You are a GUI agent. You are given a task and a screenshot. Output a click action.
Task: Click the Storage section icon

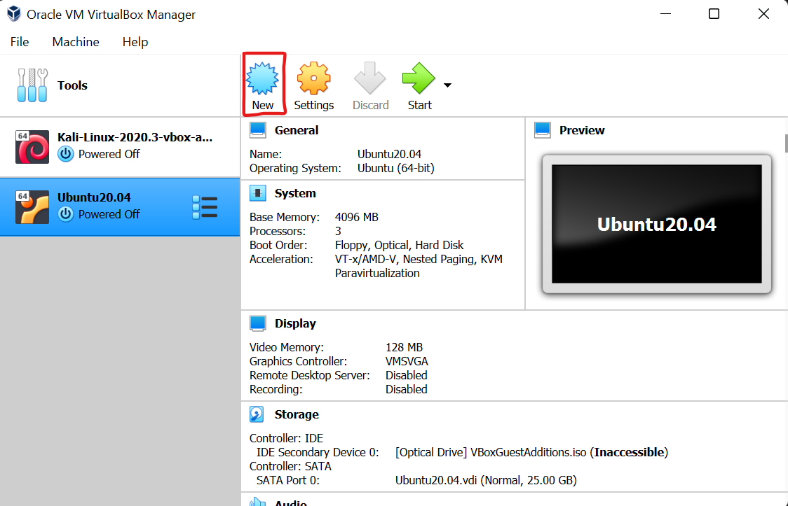257,414
